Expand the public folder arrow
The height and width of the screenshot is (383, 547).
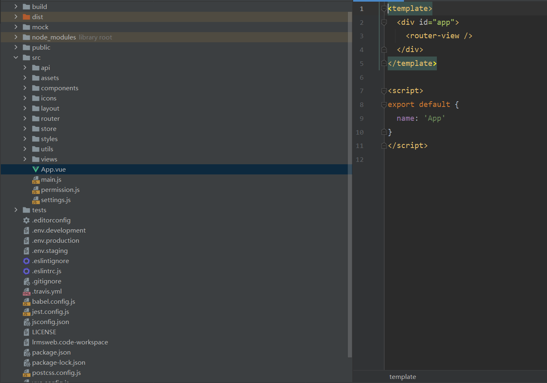point(16,47)
